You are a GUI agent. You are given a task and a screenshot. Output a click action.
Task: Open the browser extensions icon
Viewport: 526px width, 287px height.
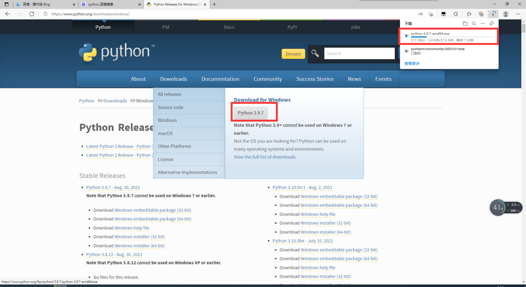(x=456, y=14)
